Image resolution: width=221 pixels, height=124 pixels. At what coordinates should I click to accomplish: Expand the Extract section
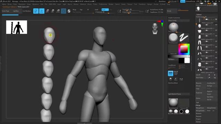point(198,122)
